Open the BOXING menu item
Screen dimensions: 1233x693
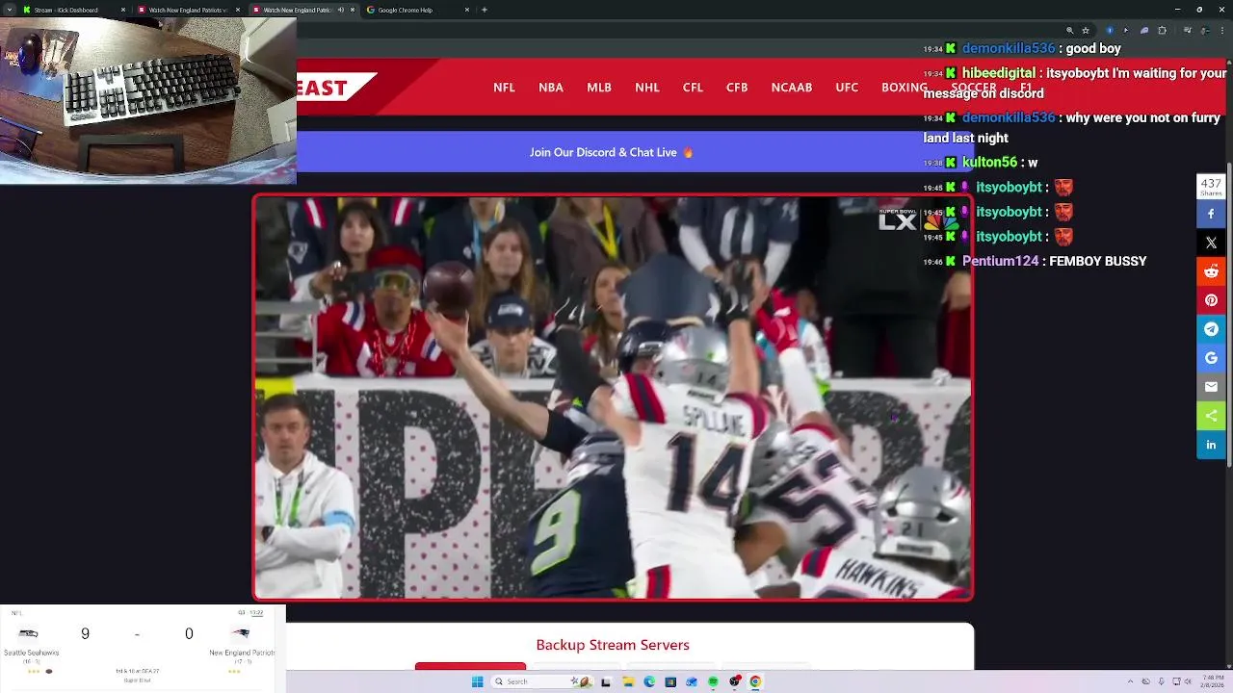904,88
